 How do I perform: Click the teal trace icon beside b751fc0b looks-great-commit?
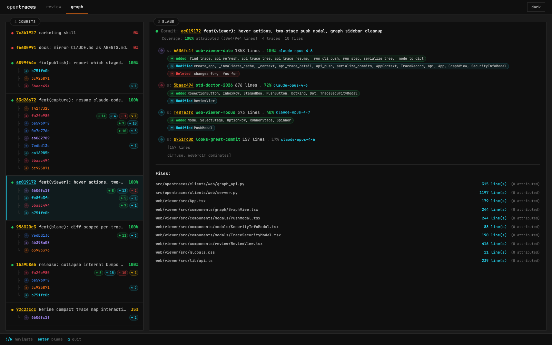tap(161, 139)
